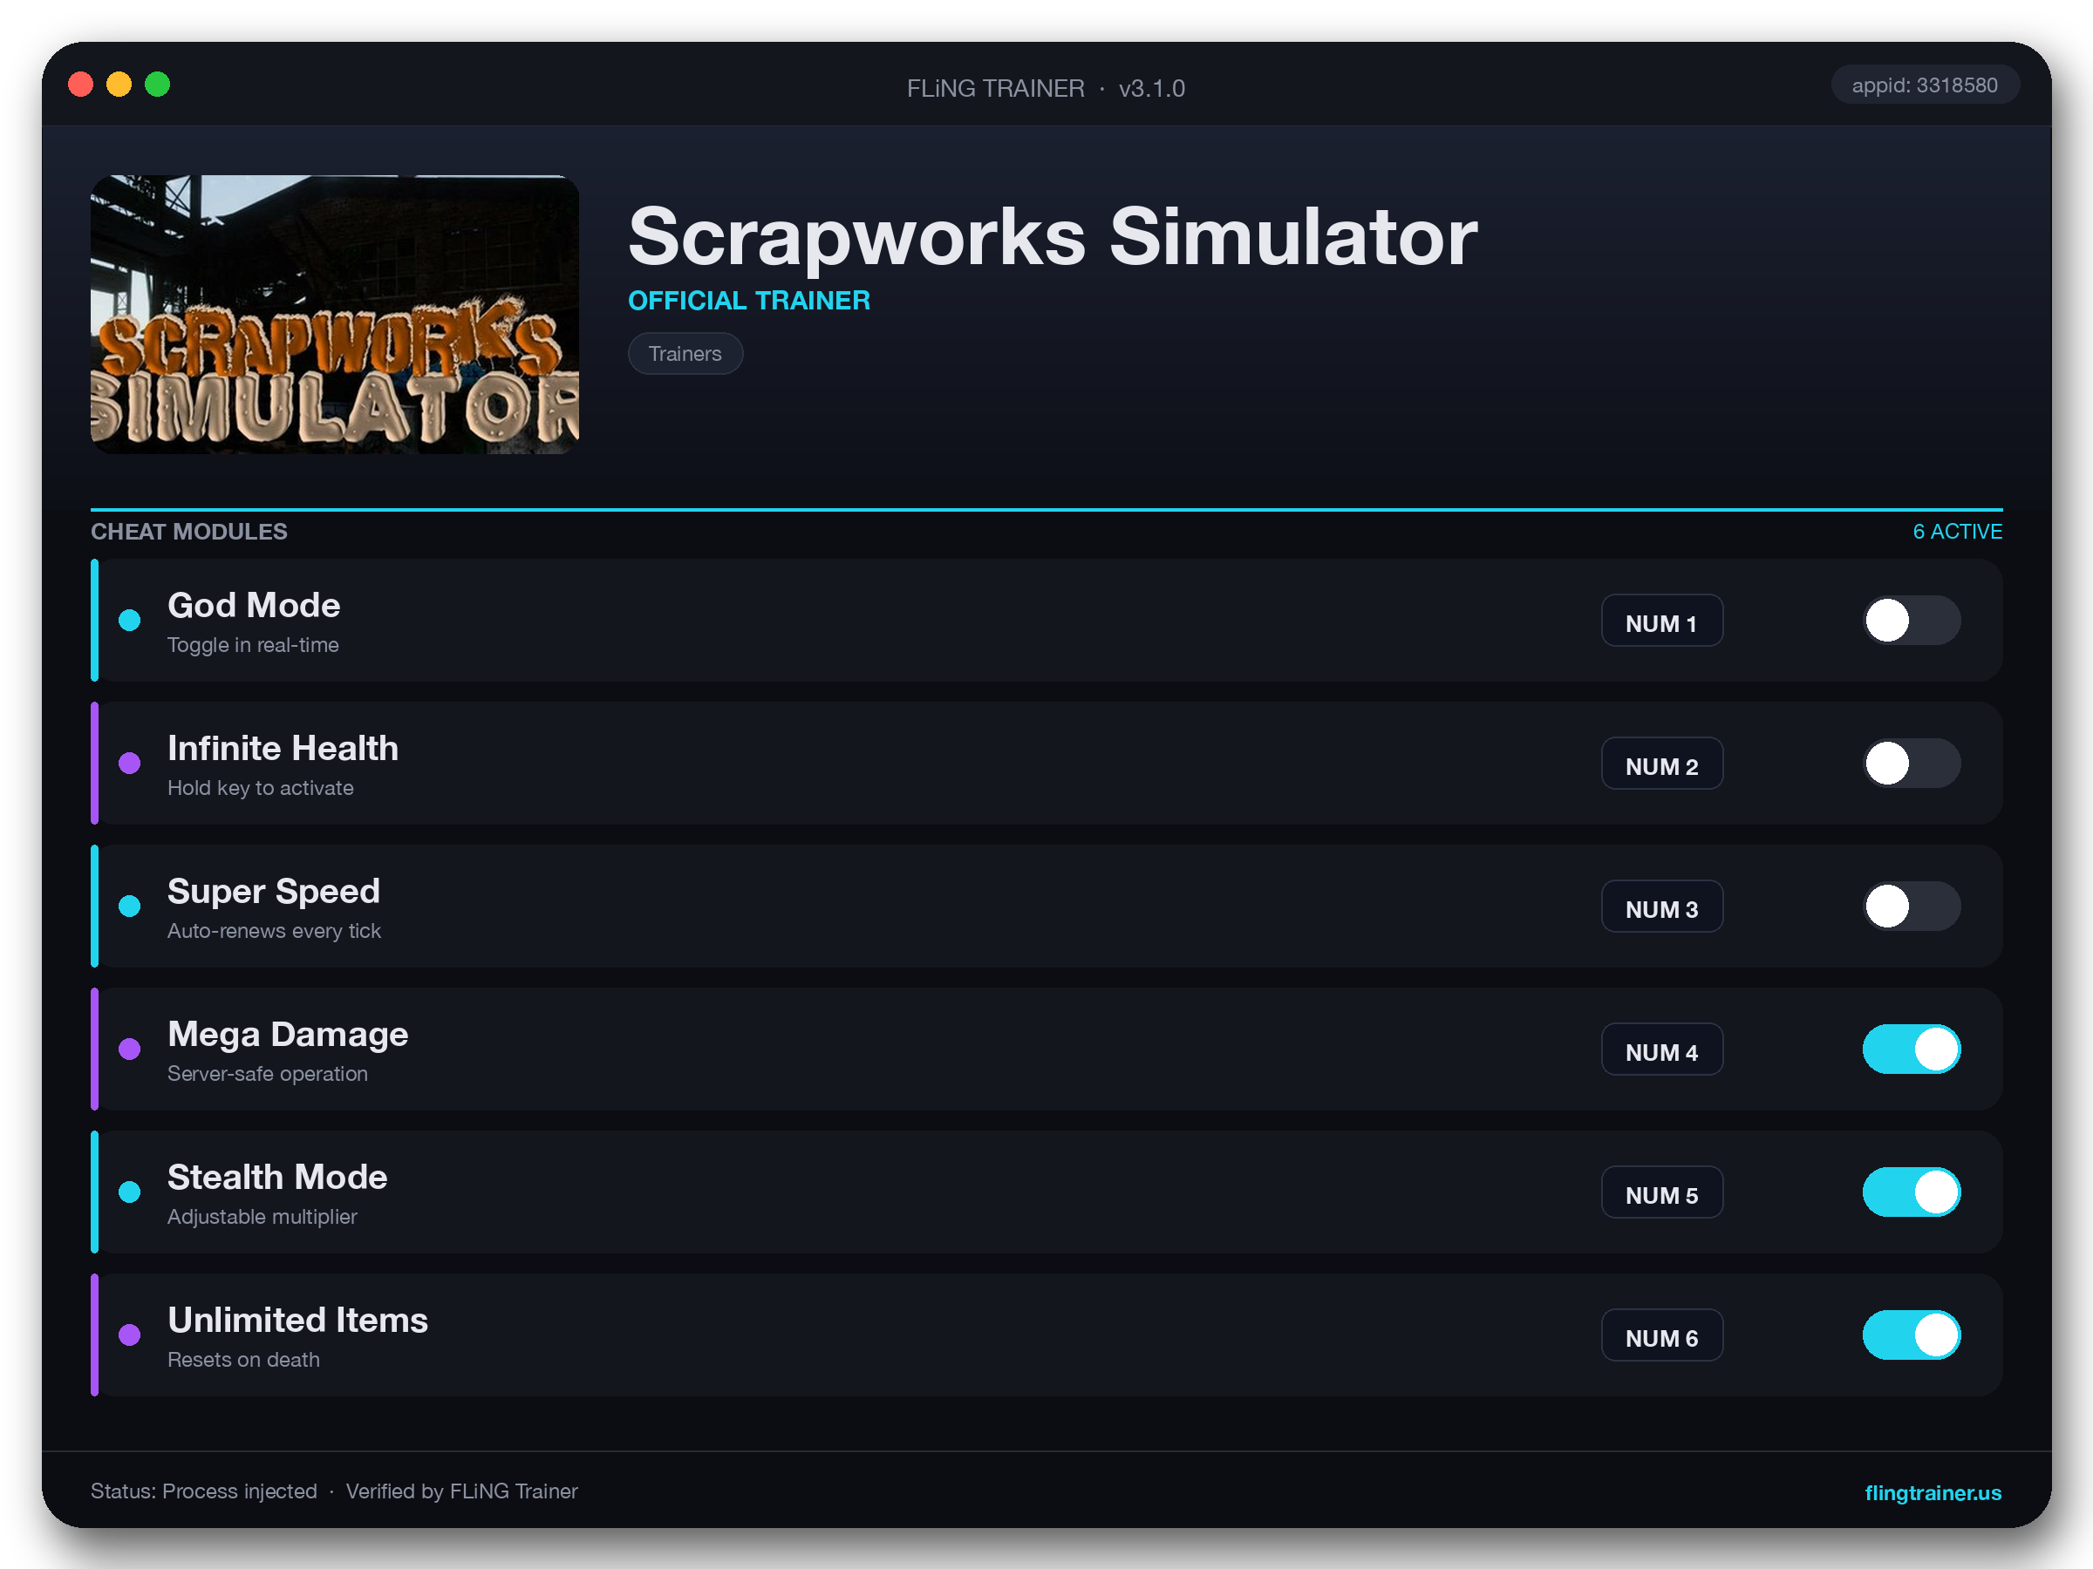Click the Scrapworks Simulator cover thumbnail
The width and height of the screenshot is (2093, 1569).
click(335, 314)
